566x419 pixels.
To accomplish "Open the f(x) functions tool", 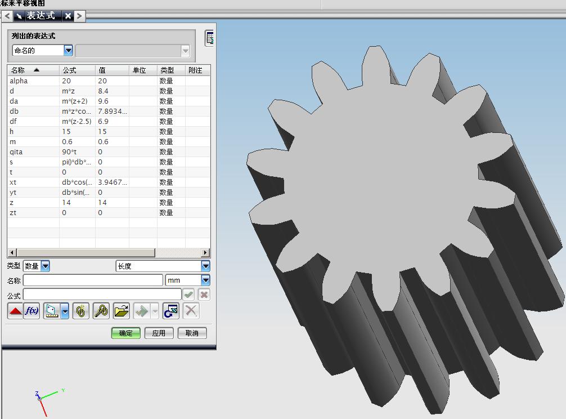I will 32,311.
